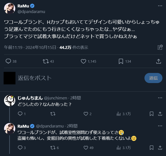Bookmark RaMu's reply about fitting rooms
Screen dimensions: 166x156
pos(152,148)
